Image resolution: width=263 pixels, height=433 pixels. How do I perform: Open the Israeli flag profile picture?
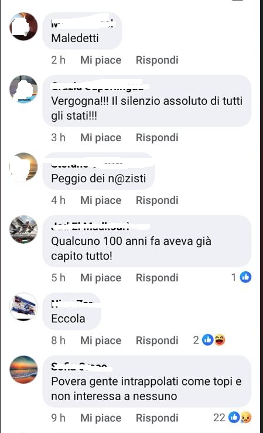(23, 306)
